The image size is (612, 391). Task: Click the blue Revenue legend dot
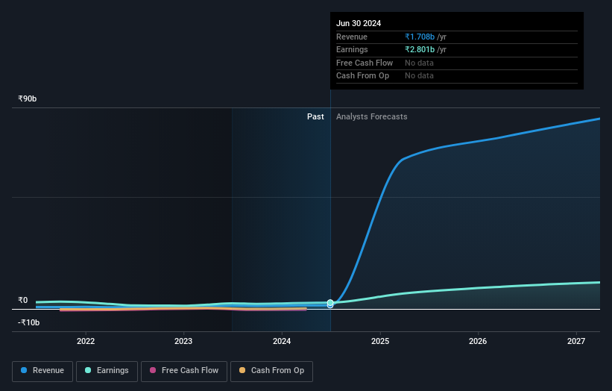[24, 370]
